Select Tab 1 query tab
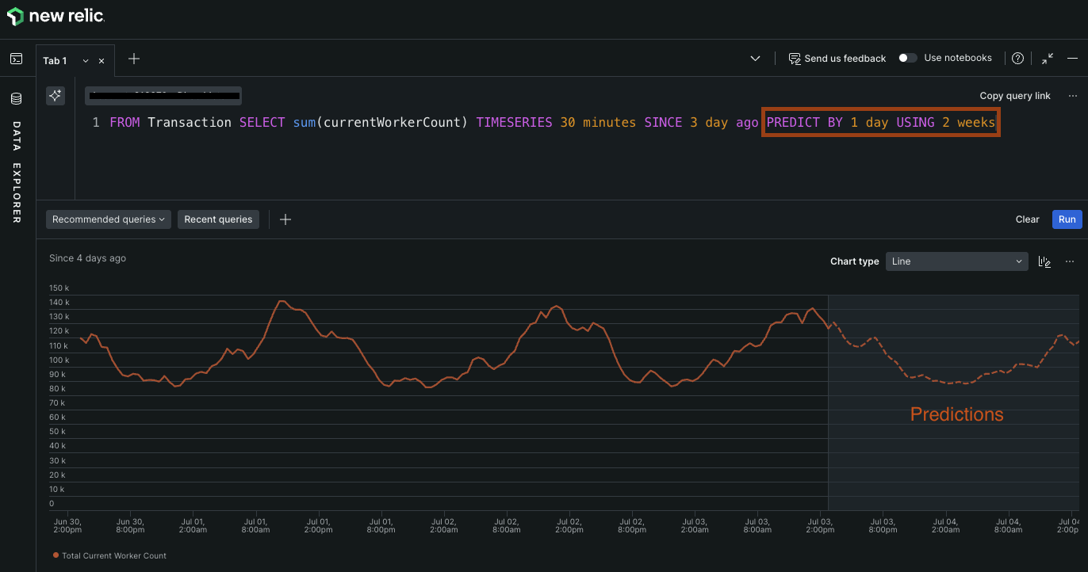 tap(55, 61)
